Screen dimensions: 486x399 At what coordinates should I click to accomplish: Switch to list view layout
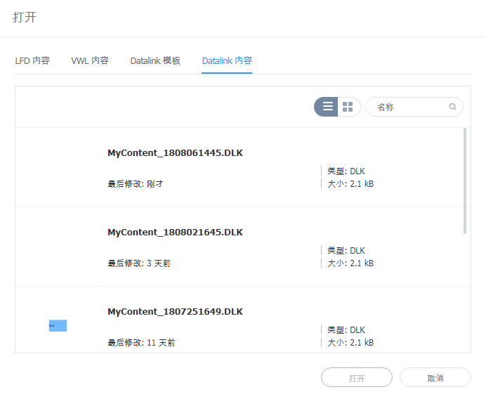(327, 107)
